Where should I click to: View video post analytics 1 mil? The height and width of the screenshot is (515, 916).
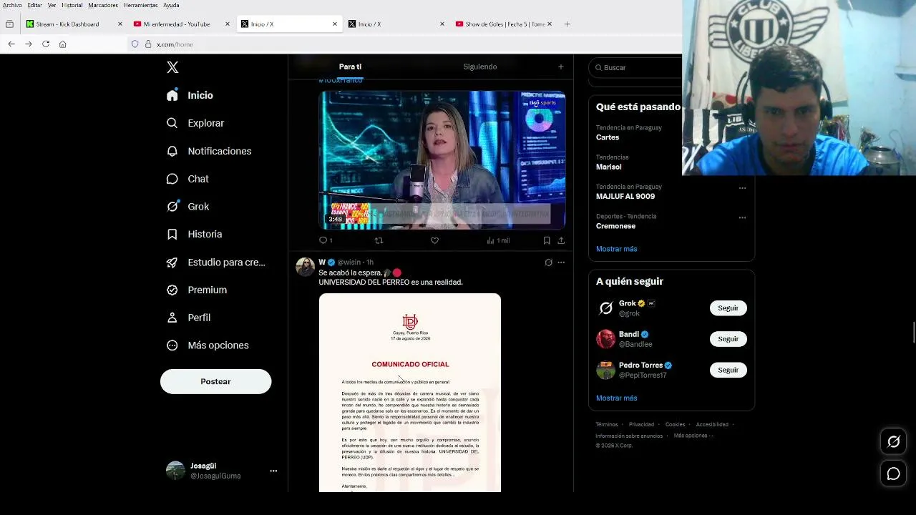pos(498,240)
